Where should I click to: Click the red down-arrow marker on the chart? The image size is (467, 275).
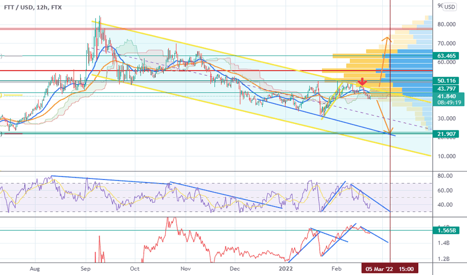pyautogui.click(x=362, y=82)
